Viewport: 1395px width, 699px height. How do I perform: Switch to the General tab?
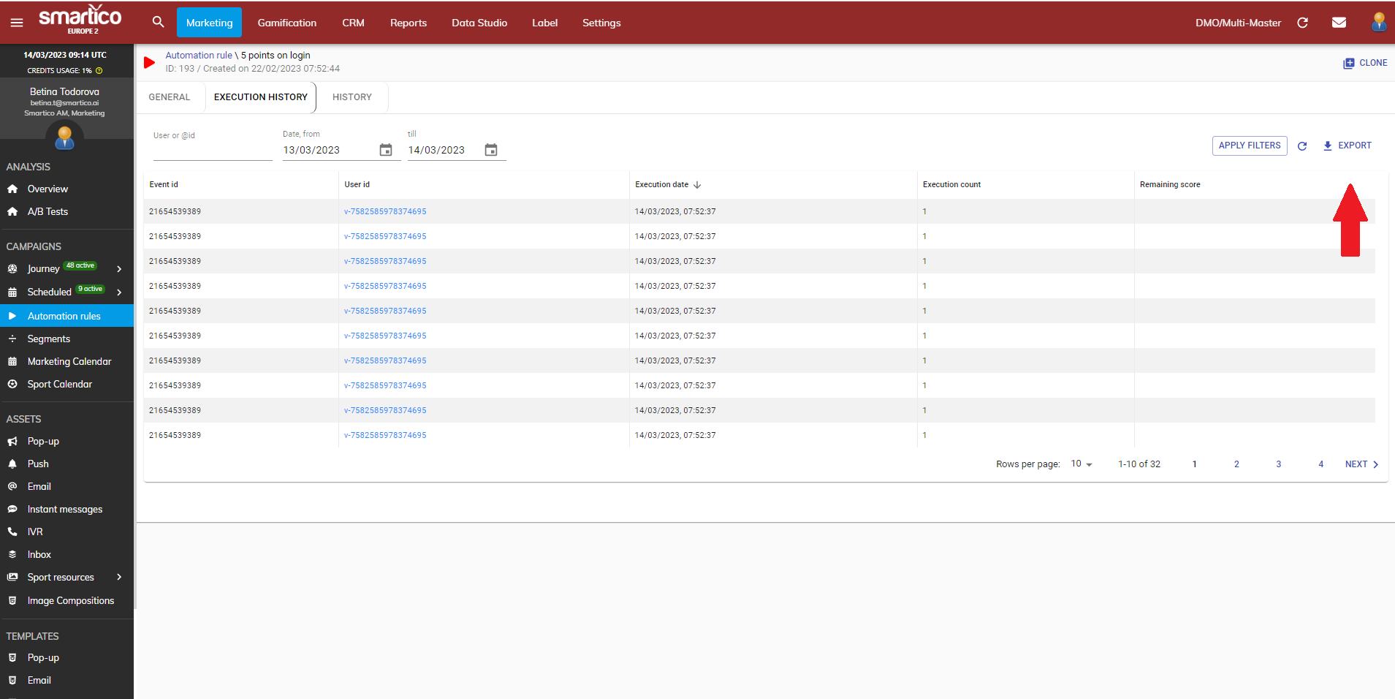pyautogui.click(x=170, y=97)
